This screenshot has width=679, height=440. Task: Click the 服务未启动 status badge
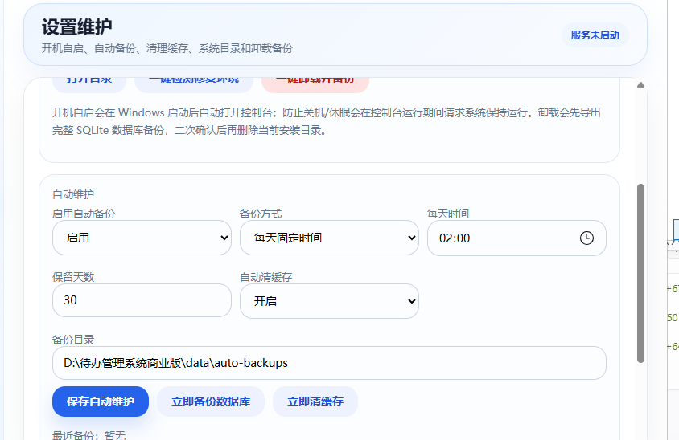coord(595,35)
